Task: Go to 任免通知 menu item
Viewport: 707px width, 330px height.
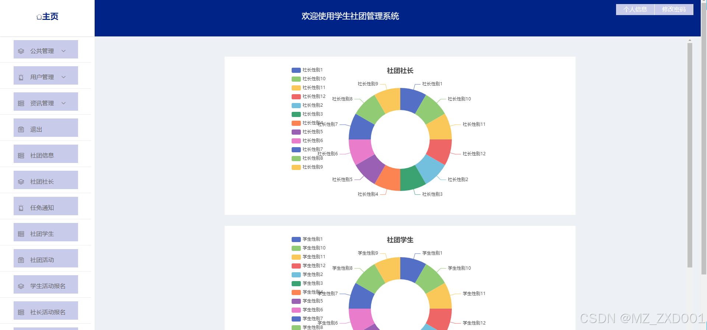Action: 46,206
